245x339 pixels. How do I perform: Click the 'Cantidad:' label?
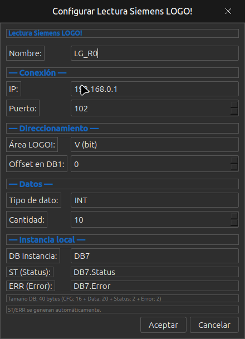pos(27,219)
